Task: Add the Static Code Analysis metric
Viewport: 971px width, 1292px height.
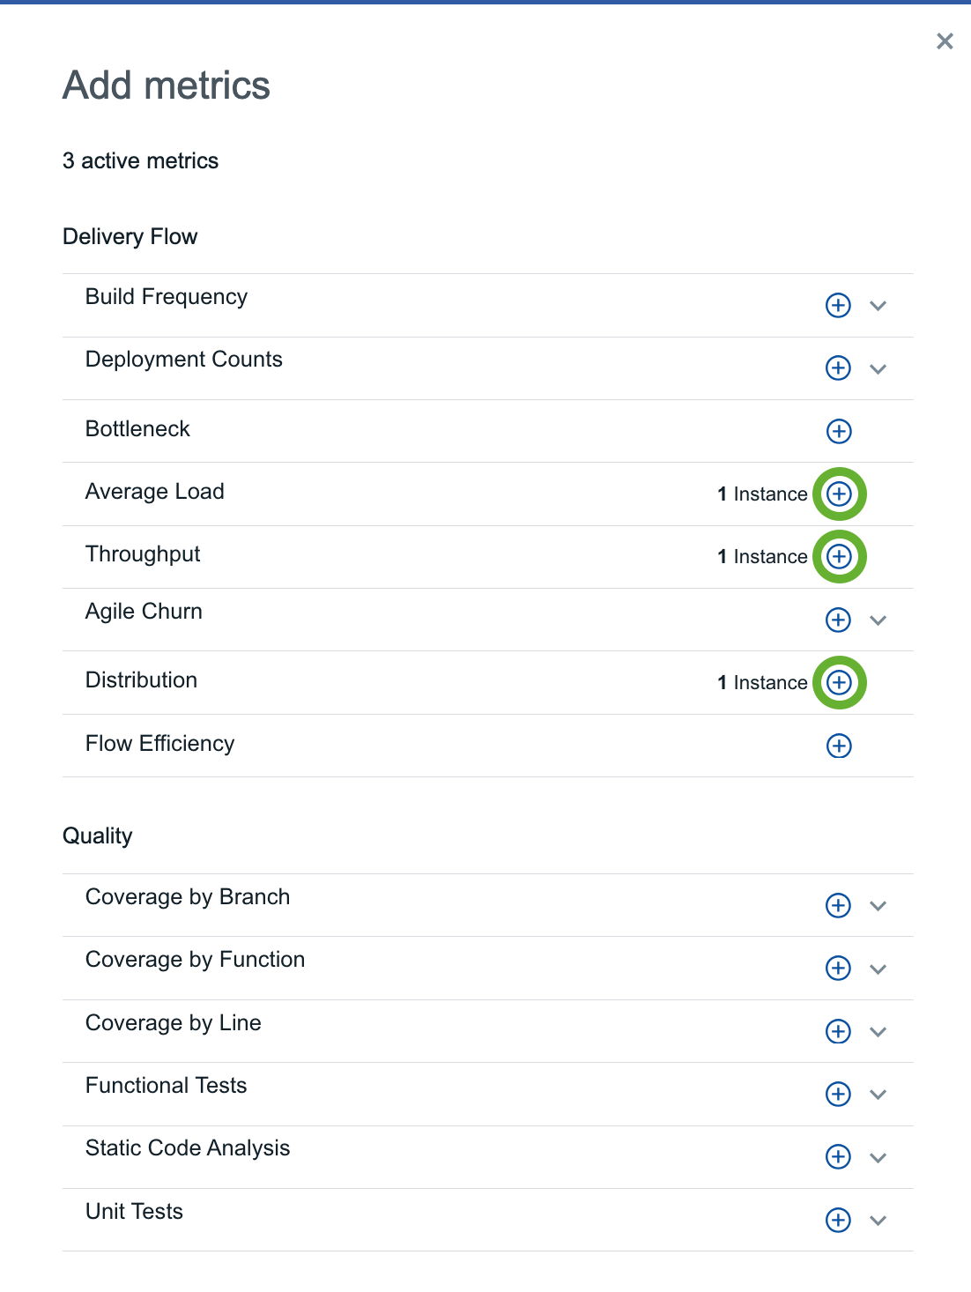Action: point(838,1156)
